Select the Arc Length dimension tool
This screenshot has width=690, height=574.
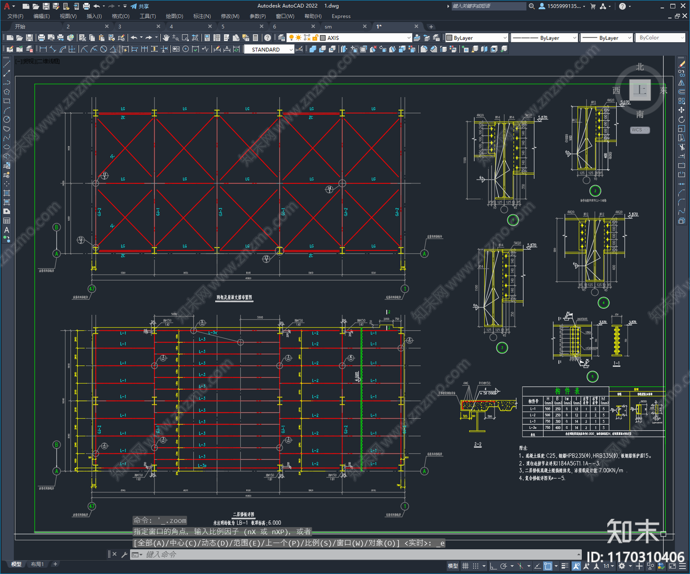click(63, 50)
